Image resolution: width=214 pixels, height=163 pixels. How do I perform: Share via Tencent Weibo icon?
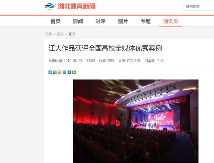pyautogui.click(x=64, y=72)
